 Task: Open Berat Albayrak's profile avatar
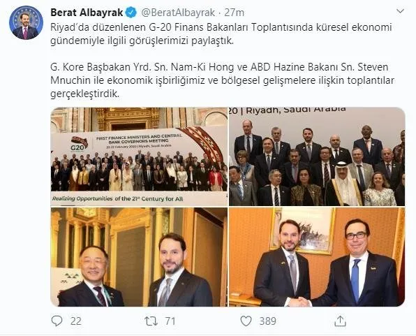(x=26, y=22)
